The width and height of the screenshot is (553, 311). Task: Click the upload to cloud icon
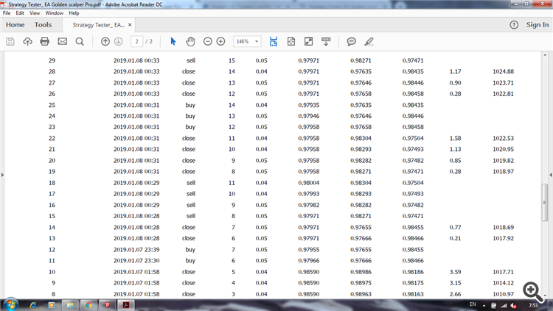point(27,41)
